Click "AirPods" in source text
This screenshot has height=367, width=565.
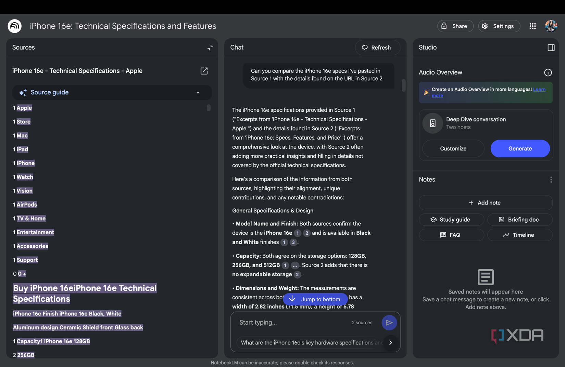click(27, 205)
